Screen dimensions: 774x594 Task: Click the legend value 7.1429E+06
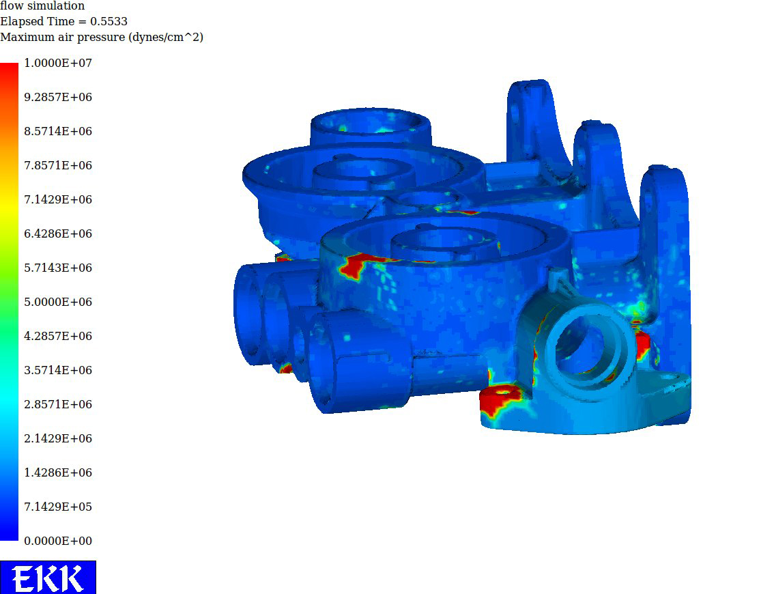[58, 199]
